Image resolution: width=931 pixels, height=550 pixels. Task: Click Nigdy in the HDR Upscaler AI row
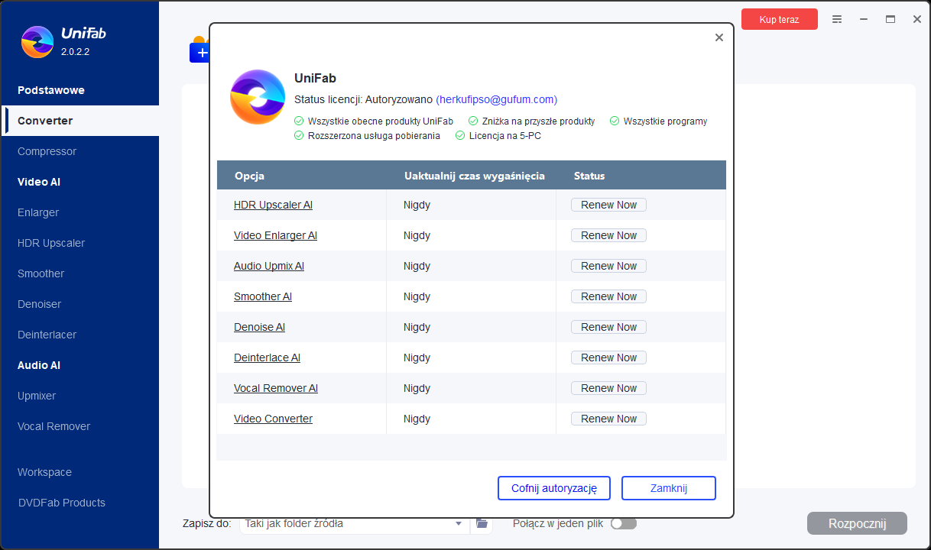pyautogui.click(x=417, y=205)
